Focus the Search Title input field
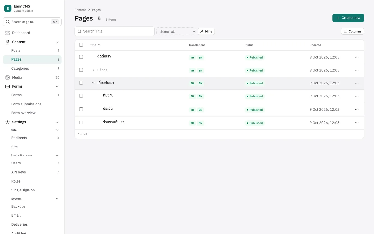374x234 pixels. (115, 31)
